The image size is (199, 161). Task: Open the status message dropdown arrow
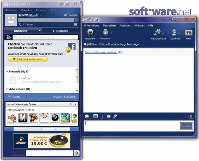click(76, 20)
